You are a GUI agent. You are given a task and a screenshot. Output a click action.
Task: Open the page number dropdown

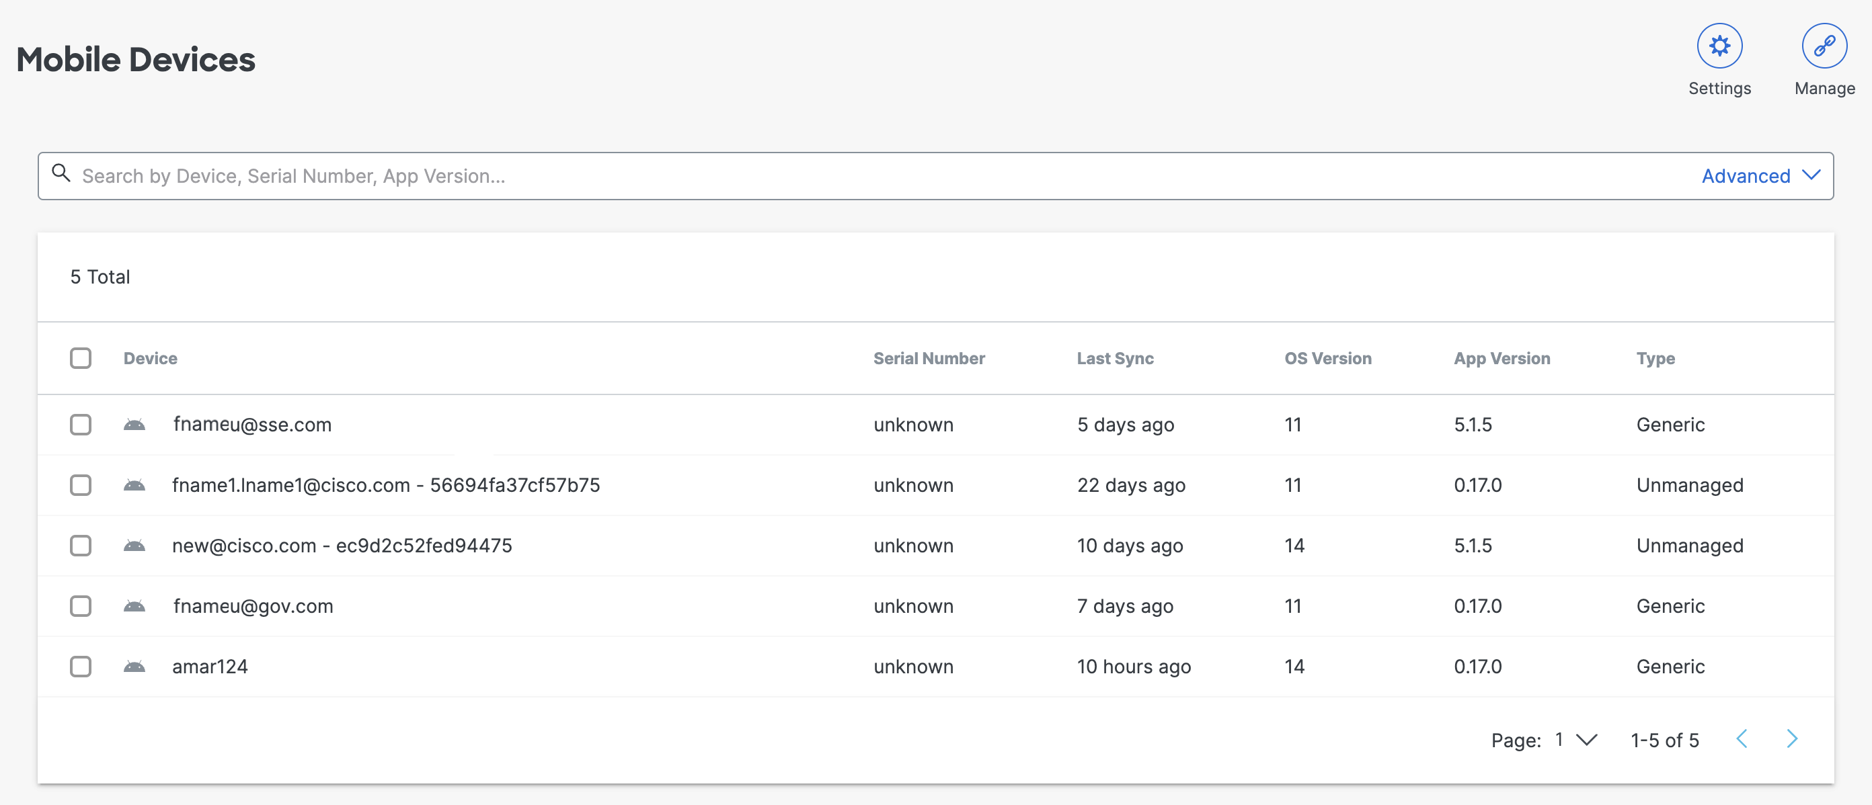(x=1575, y=740)
